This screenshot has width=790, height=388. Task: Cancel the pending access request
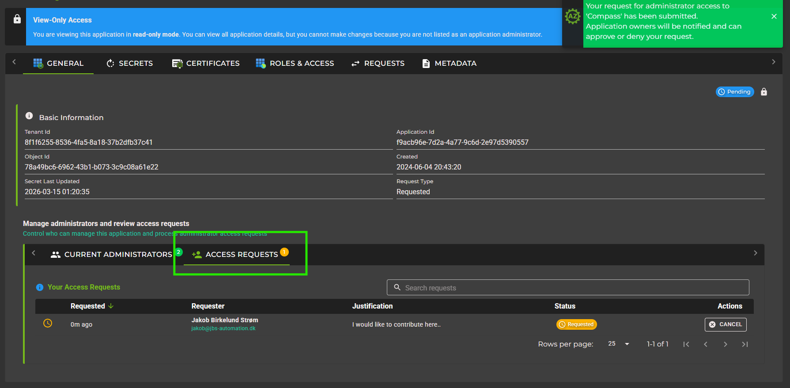[726, 324]
